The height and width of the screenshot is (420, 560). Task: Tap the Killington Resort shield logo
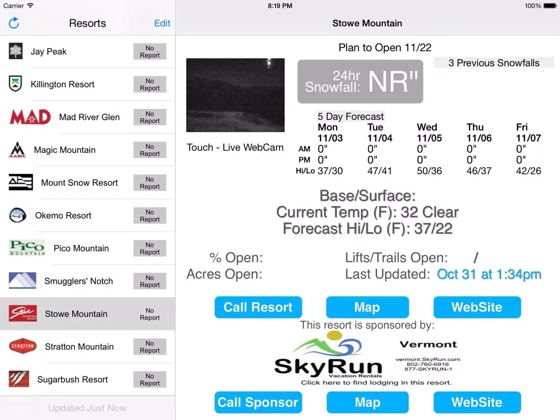click(15, 84)
